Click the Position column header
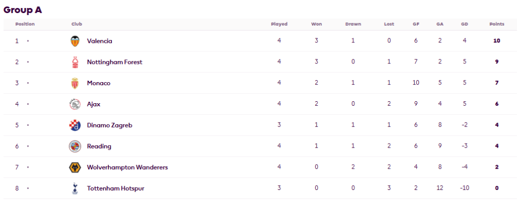This screenshot has width=518, height=203. [x=25, y=24]
